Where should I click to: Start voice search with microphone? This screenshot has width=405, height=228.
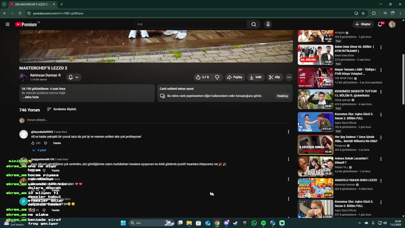pyautogui.click(x=268, y=24)
